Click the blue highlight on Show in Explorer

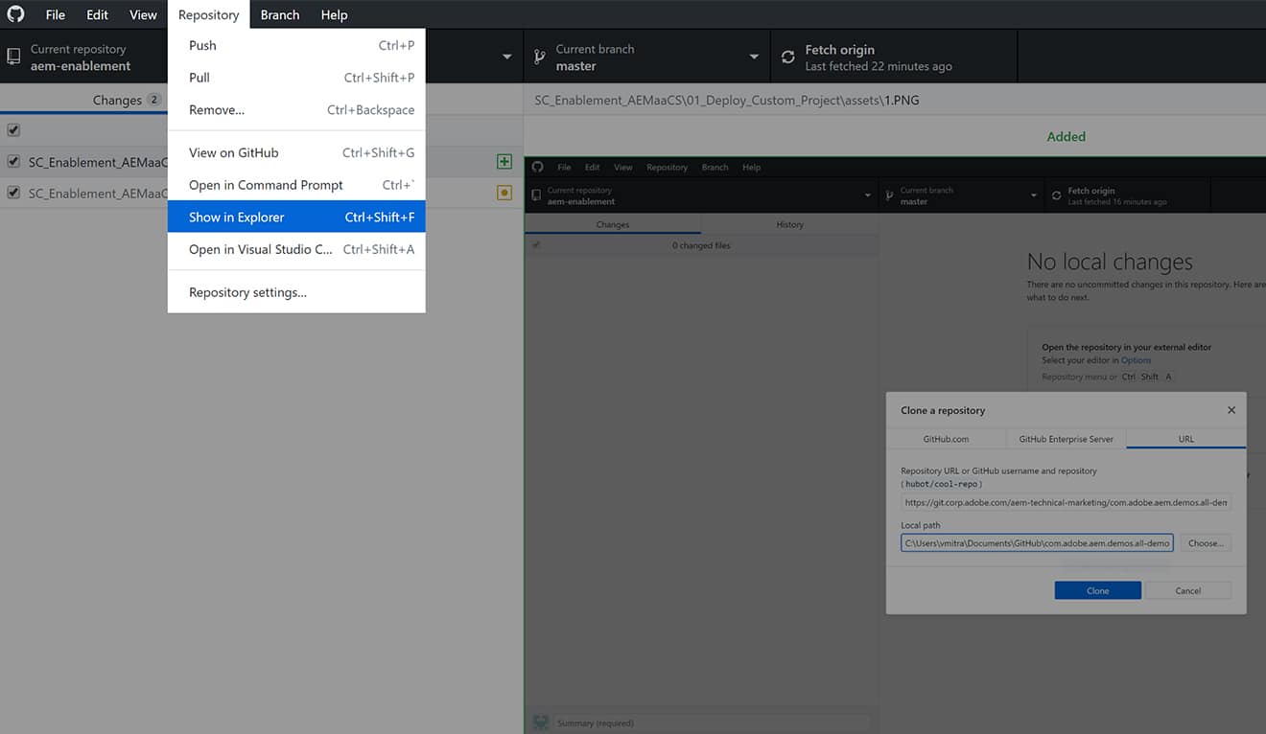295,217
